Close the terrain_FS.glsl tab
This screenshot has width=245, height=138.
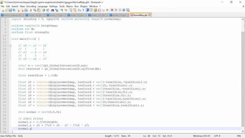127,15
